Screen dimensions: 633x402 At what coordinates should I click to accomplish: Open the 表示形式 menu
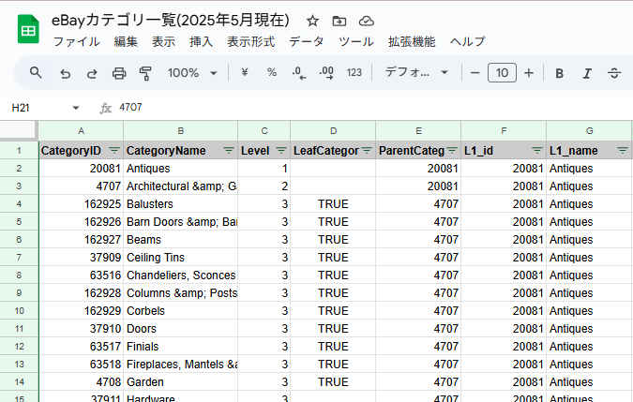tap(250, 41)
